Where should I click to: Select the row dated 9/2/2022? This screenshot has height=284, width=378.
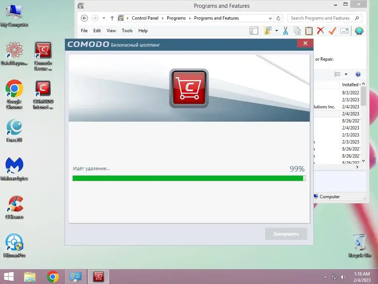click(x=337, y=92)
